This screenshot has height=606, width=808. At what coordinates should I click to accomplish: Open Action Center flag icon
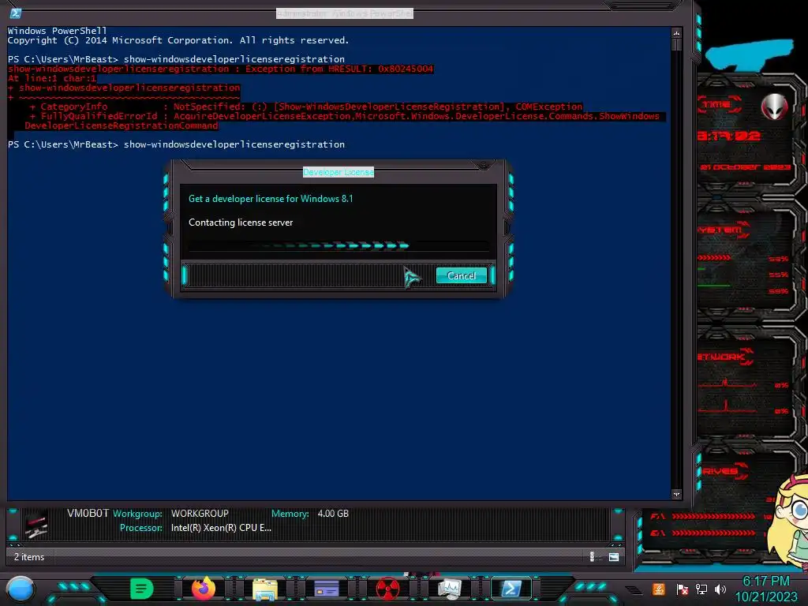tap(682, 589)
